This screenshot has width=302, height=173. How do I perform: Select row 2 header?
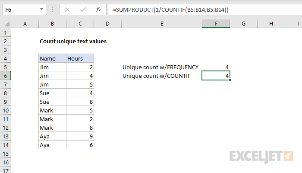5,41
